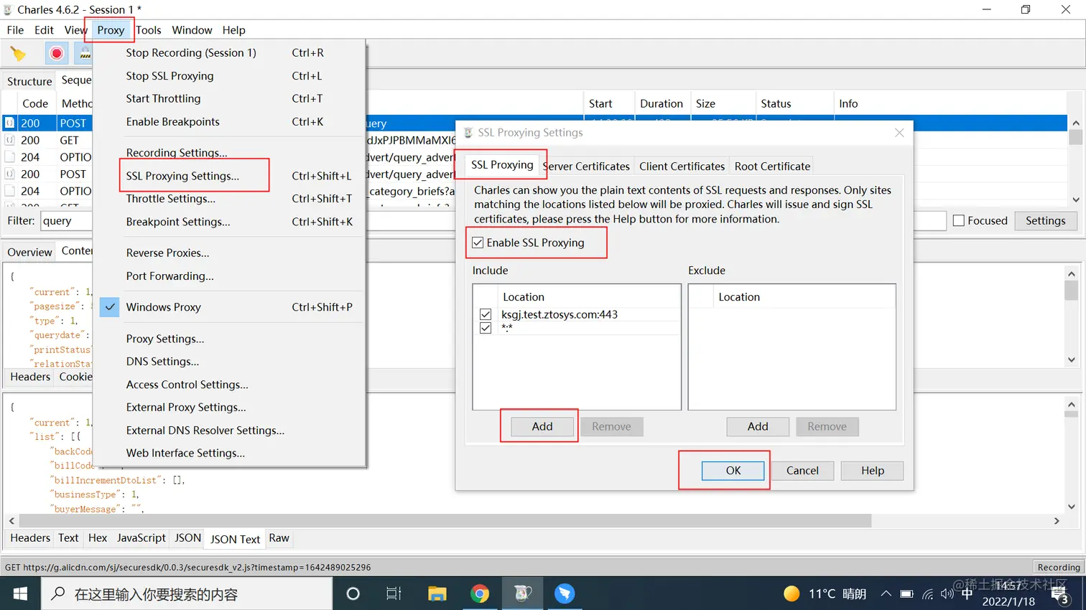
Task: Open Reverse Proxies menu entry
Action: [x=230, y=253]
